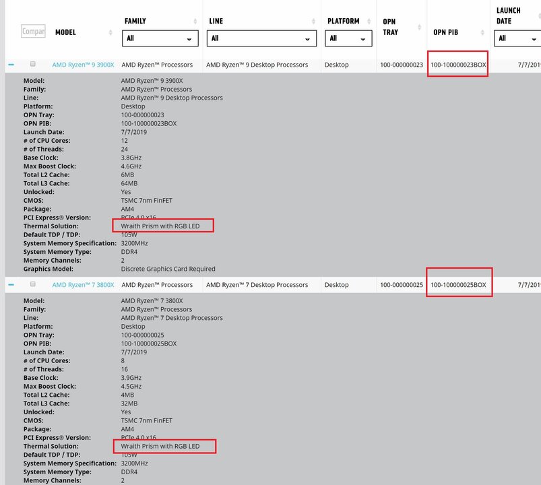Click the LAUNCH DATE column header
This screenshot has height=485, width=541.
[x=509, y=16]
